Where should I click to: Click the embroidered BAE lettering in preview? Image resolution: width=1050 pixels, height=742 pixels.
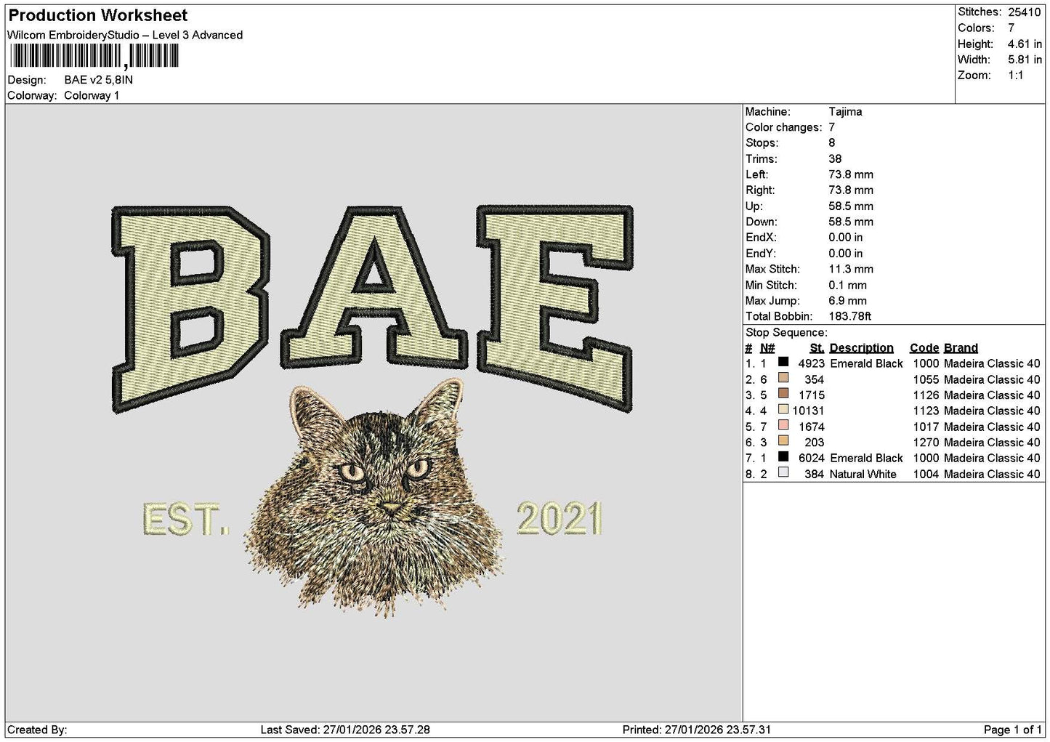(x=372, y=309)
